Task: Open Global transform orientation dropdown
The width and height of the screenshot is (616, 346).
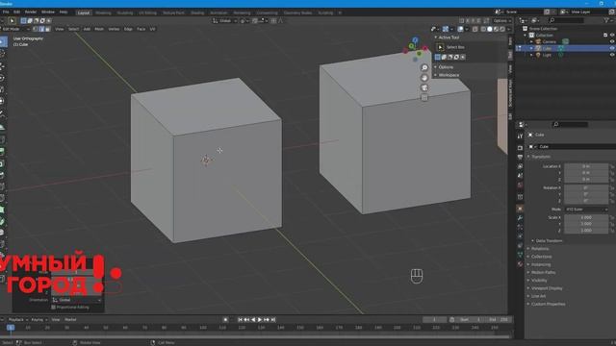Action: (224, 21)
